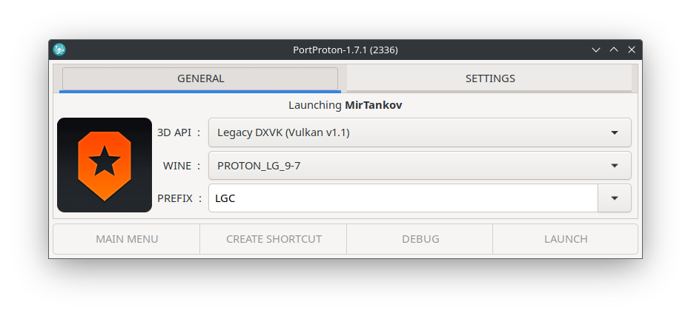This screenshot has height=316, width=691.
Task: Hit the LAUNCH button
Action: point(566,239)
